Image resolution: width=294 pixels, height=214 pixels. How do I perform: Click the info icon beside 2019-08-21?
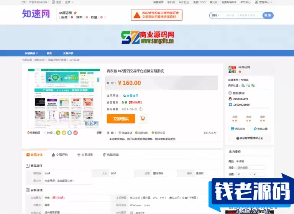141,109
